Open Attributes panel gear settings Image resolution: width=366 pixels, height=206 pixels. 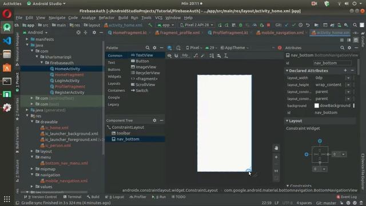[x=349, y=47]
